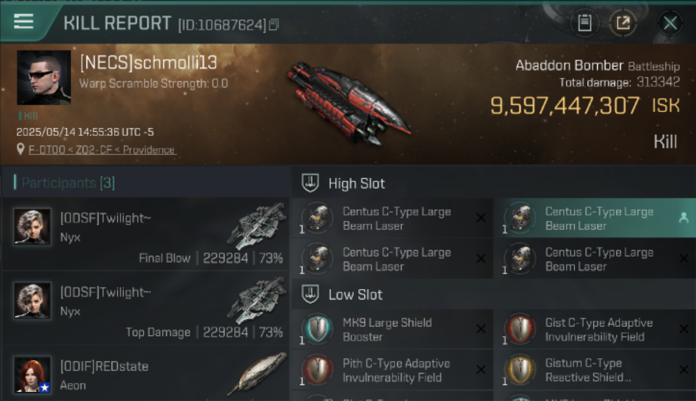Copy the kill report ID icon

274,25
